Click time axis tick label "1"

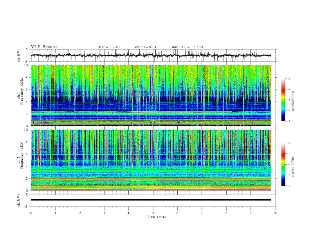pos(55,213)
